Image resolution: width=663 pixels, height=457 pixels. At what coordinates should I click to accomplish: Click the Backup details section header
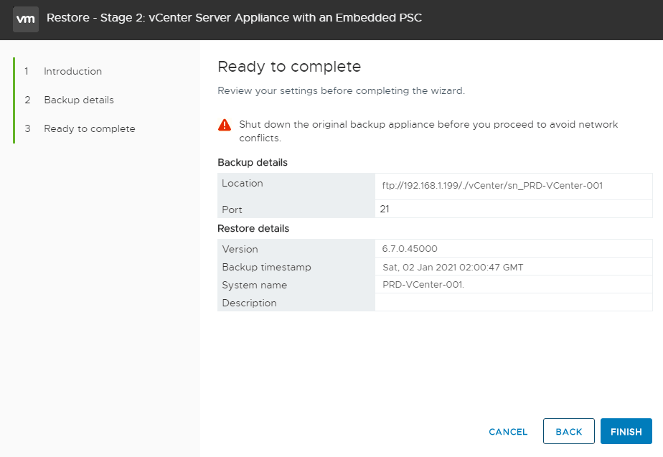coord(253,162)
